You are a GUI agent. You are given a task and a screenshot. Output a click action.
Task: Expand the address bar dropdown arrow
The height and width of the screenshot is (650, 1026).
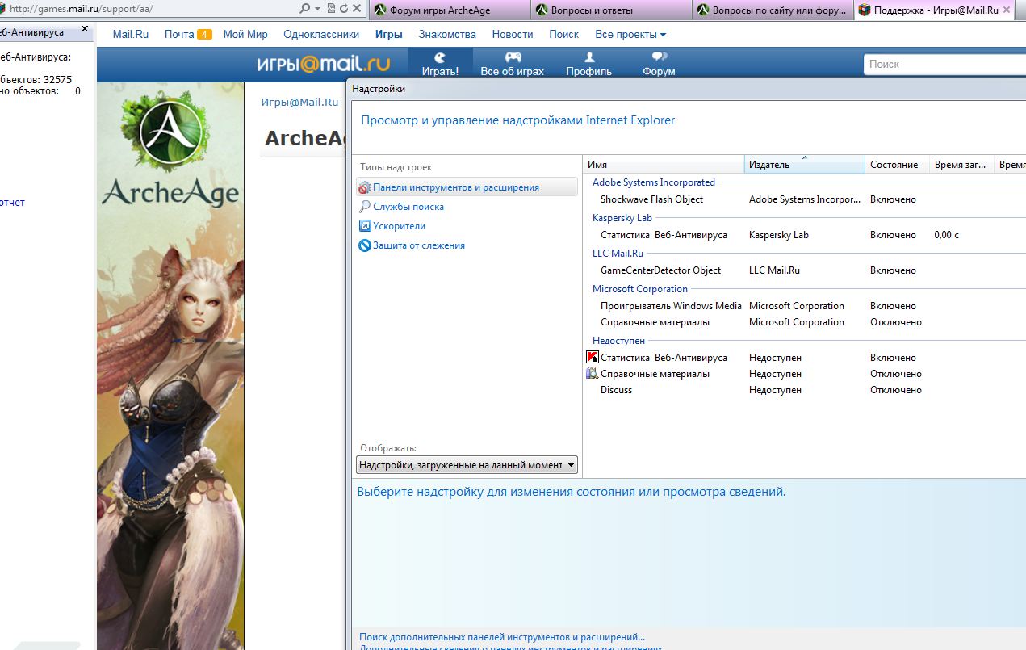pos(317,9)
